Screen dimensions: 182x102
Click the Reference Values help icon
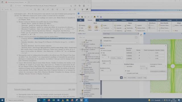[x=136, y=37]
